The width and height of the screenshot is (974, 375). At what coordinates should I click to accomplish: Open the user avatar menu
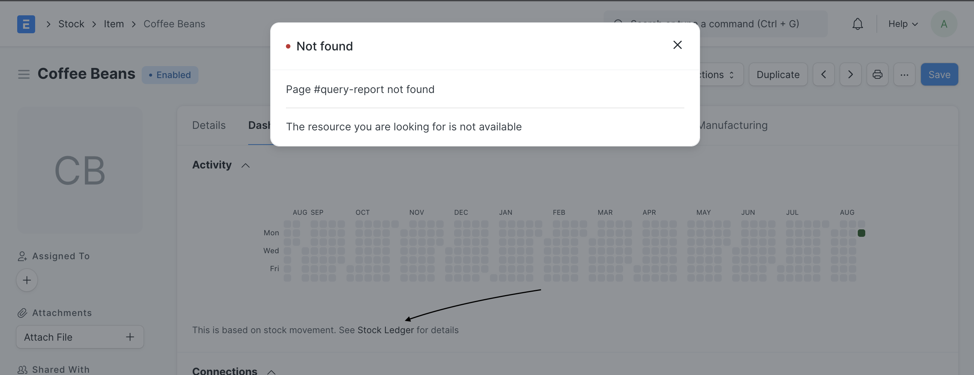[944, 24]
